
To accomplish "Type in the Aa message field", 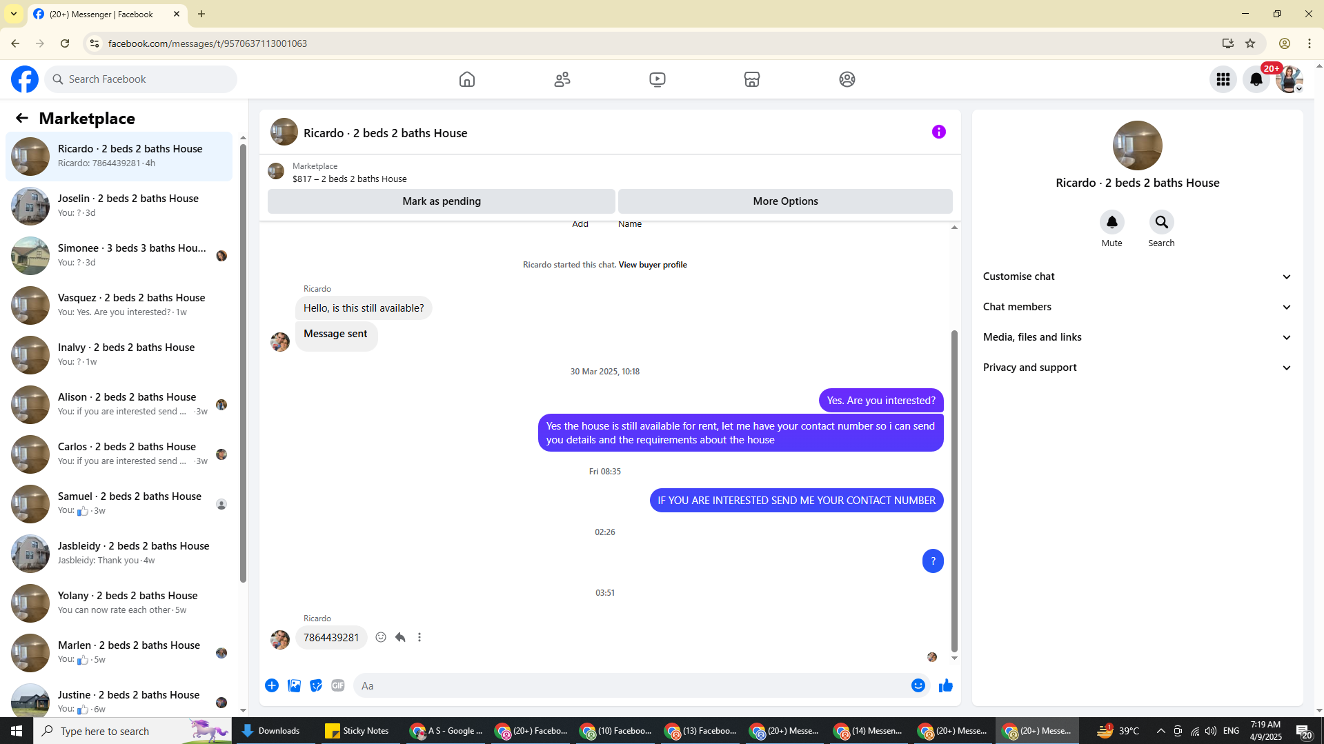I will 631,685.
